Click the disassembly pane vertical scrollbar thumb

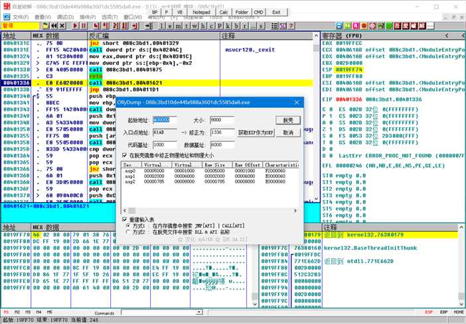click(316, 48)
